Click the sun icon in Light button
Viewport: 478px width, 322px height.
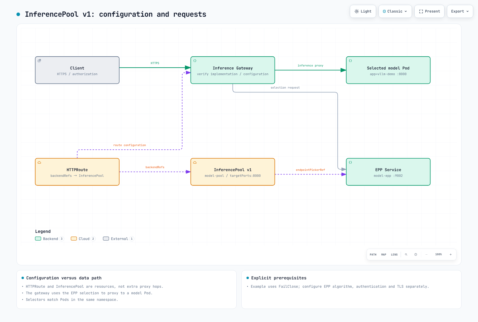click(356, 11)
